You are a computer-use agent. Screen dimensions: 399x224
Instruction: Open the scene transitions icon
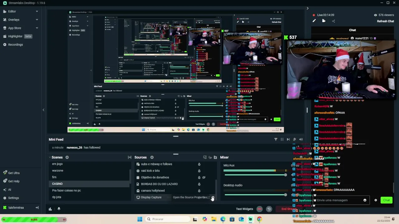click(x=129, y=157)
